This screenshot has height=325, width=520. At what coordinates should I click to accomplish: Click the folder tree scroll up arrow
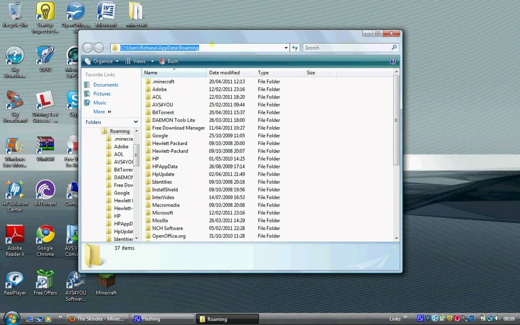pyautogui.click(x=136, y=131)
